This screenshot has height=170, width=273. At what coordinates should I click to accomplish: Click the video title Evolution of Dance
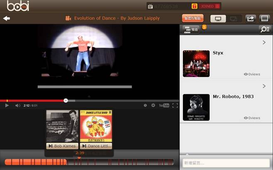point(117,18)
